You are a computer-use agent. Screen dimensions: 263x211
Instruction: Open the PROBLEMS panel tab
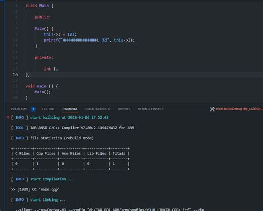19,109
